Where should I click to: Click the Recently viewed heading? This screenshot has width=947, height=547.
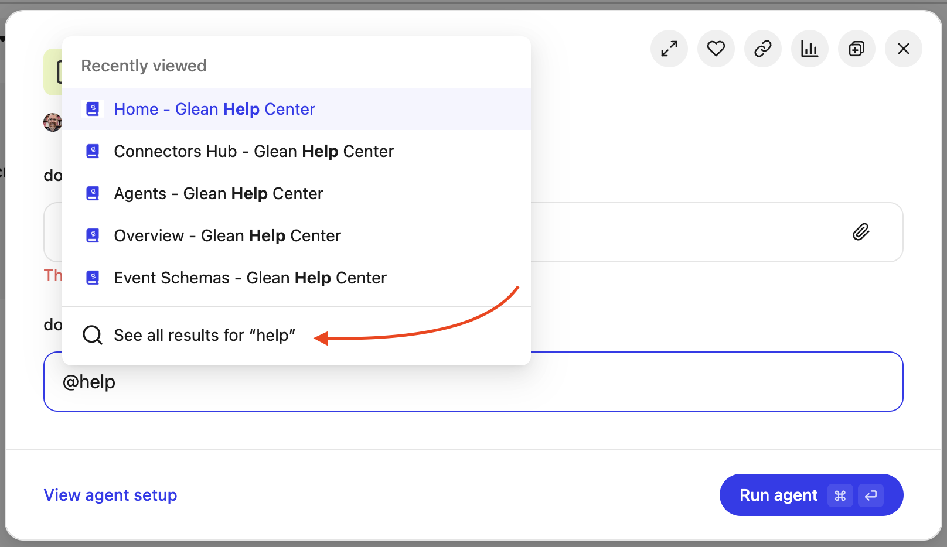coord(144,66)
